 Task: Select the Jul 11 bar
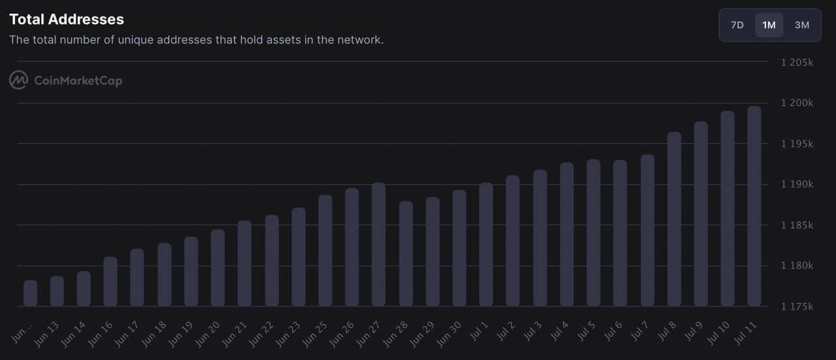point(754,206)
